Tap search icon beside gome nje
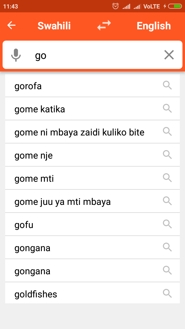185x329 pixels. point(167,155)
